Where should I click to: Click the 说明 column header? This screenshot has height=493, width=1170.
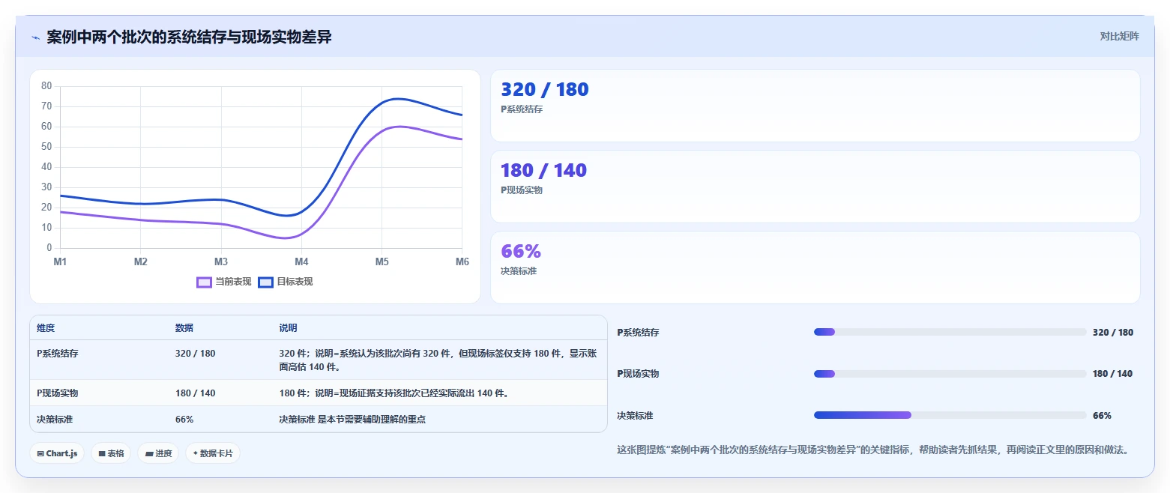click(288, 328)
